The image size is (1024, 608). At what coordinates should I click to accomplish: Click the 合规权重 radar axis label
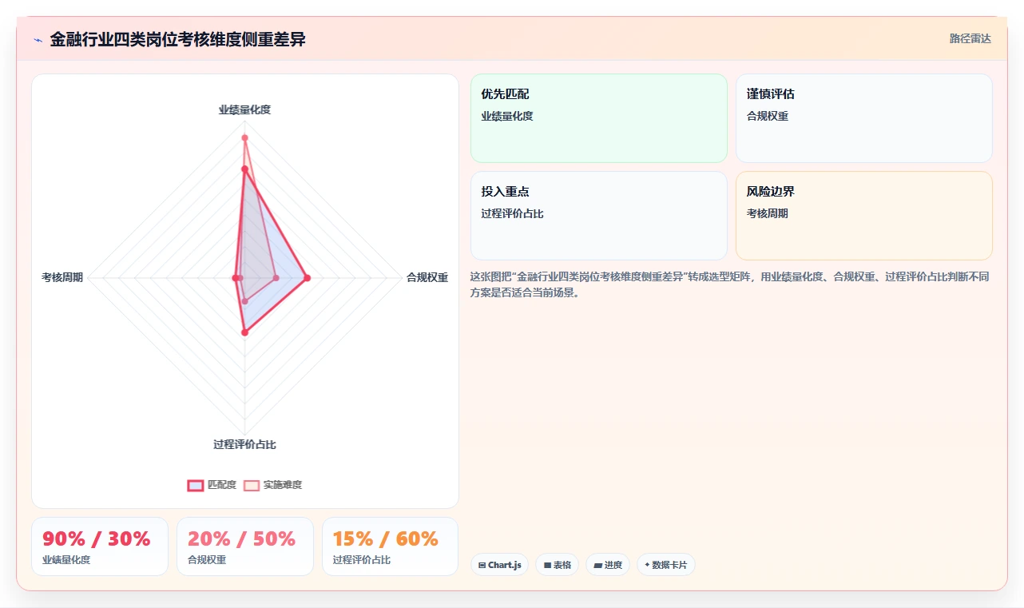pos(427,277)
